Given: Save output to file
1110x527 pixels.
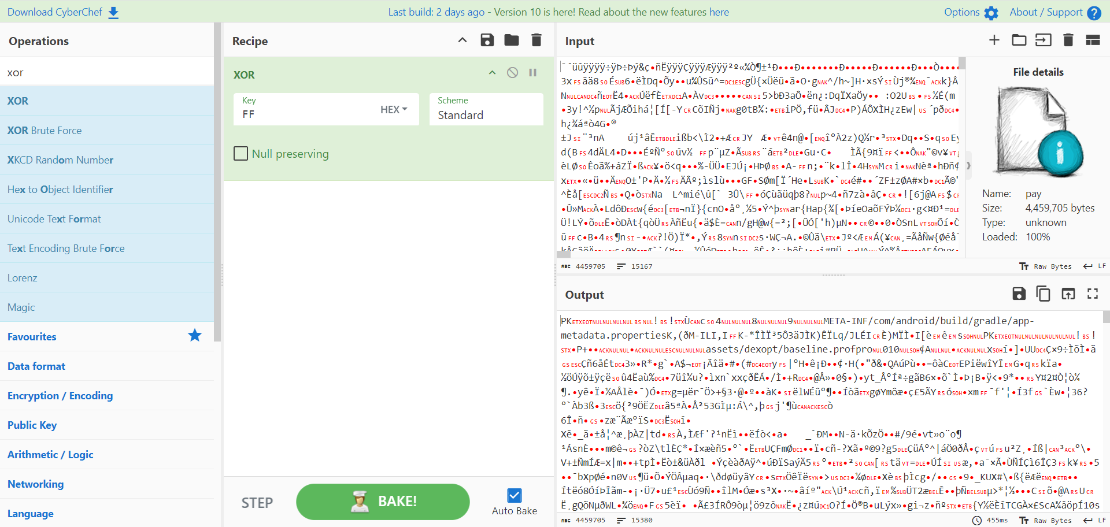Looking at the screenshot, I should point(1019,294).
